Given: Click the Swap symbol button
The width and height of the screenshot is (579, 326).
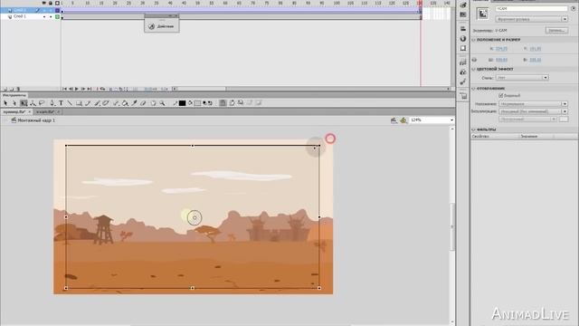Looking at the screenshot, I should 557,30.
